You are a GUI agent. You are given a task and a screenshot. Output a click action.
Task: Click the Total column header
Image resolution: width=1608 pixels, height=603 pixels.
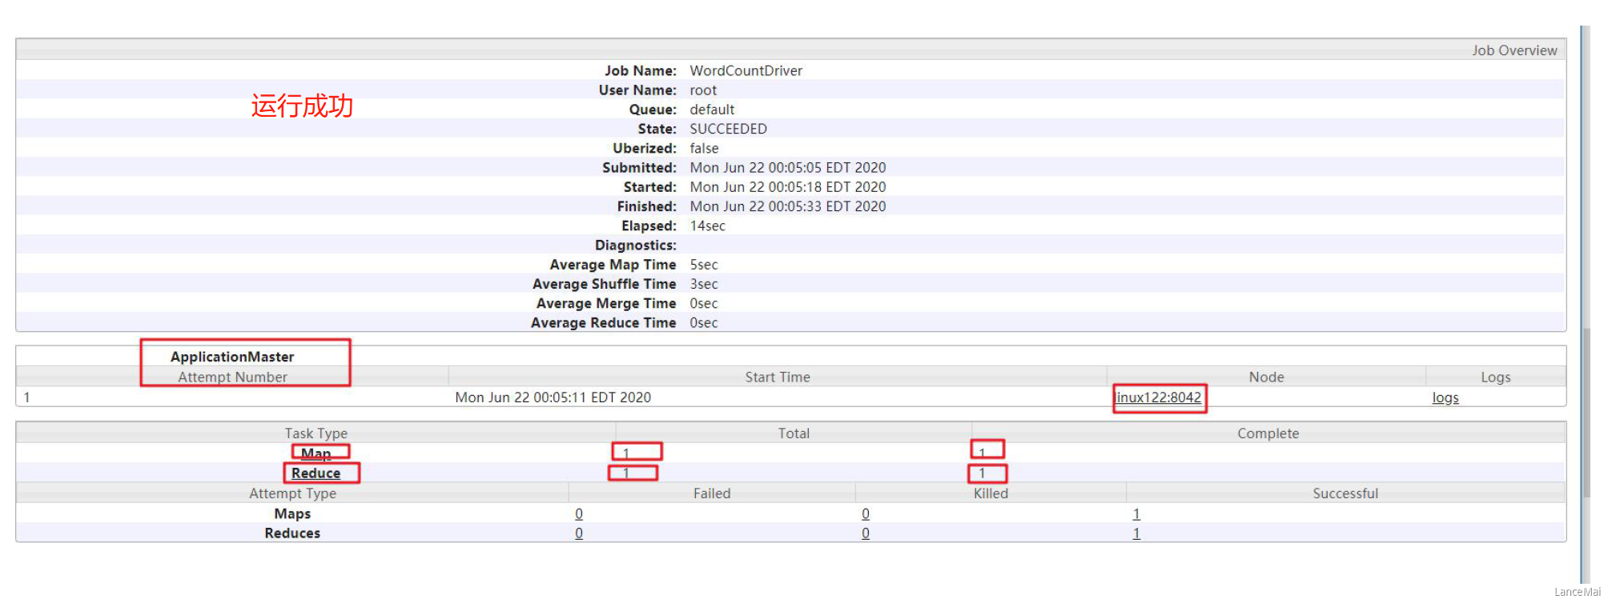794,433
